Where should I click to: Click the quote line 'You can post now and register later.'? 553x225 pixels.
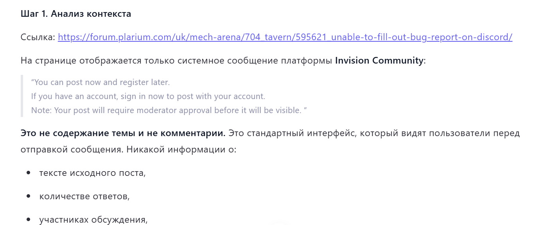[x=101, y=83]
